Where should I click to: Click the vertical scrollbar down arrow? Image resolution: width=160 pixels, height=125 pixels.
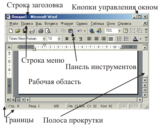pyautogui.click(x=145, y=80)
